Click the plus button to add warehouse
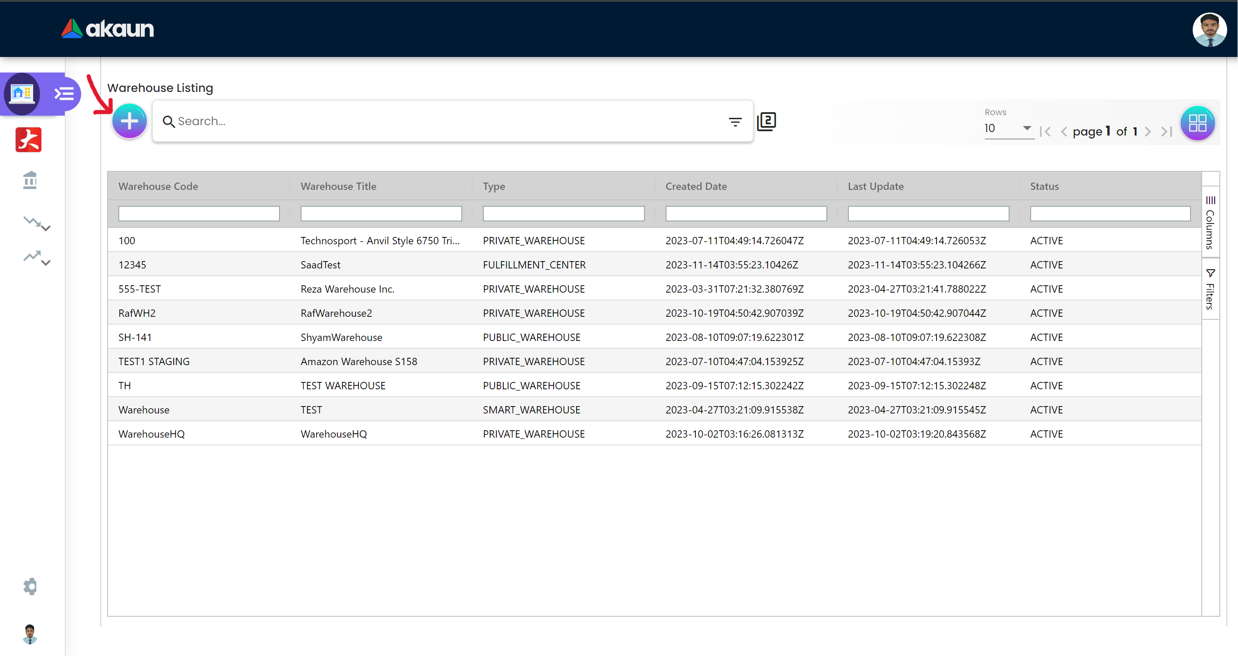This screenshot has width=1238, height=656. coord(129,121)
